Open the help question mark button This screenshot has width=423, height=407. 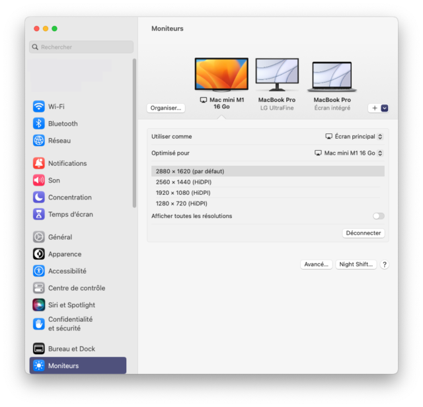[385, 264]
